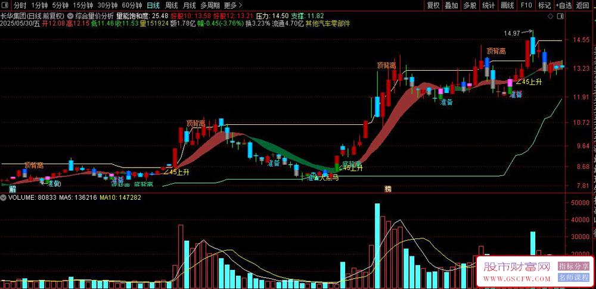Expand the VOLUME indicator dropdown arrow

coord(4,197)
